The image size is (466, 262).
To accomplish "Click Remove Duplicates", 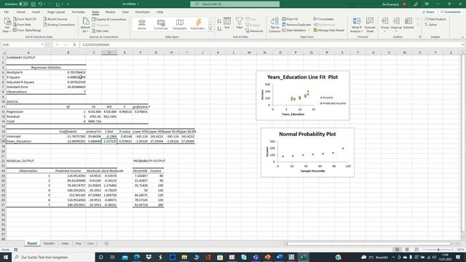I will pyautogui.click(x=296, y=25).
